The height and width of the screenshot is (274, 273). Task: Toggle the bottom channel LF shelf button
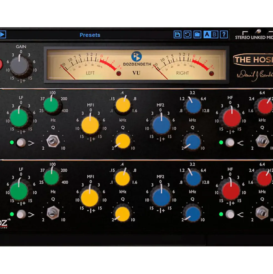tap(21, 214)
